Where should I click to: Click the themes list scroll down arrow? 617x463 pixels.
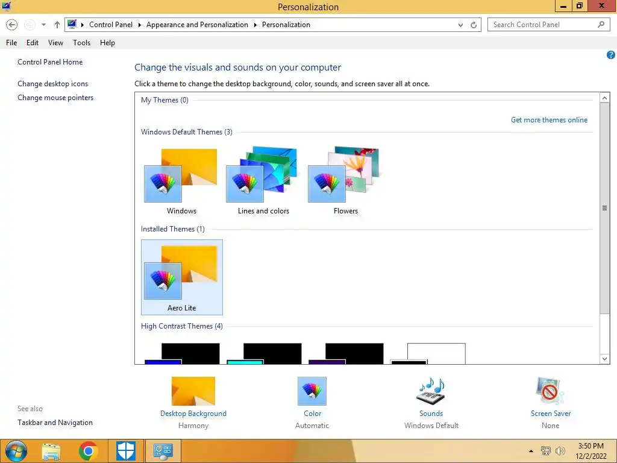[x=605, y=359]
